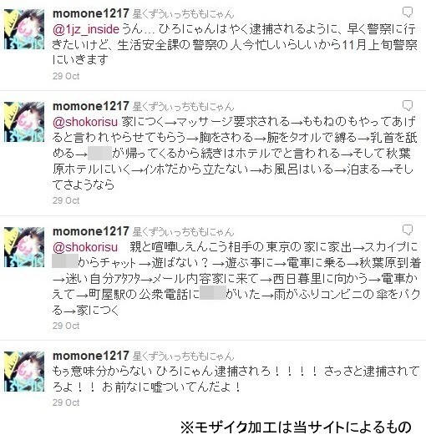Click the avatar on the first tweet
The width and height of the screenshot is (426, 445).
[24, 29]
